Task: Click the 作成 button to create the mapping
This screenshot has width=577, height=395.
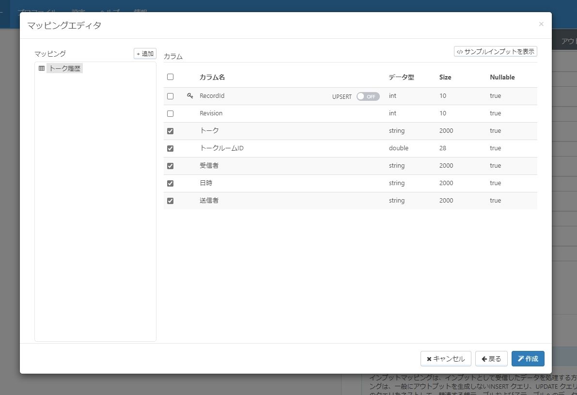Action: (x=528, y=359)
